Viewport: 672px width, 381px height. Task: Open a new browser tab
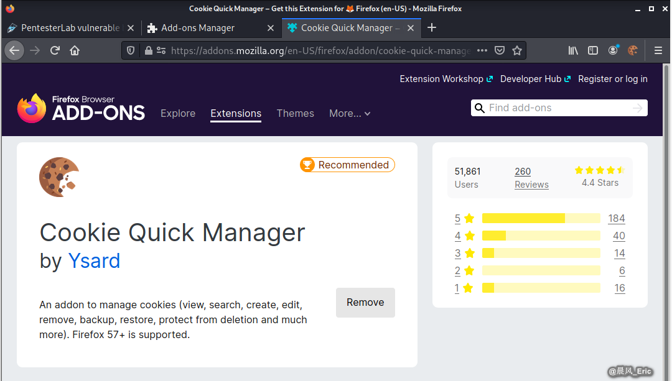(432, 28)
